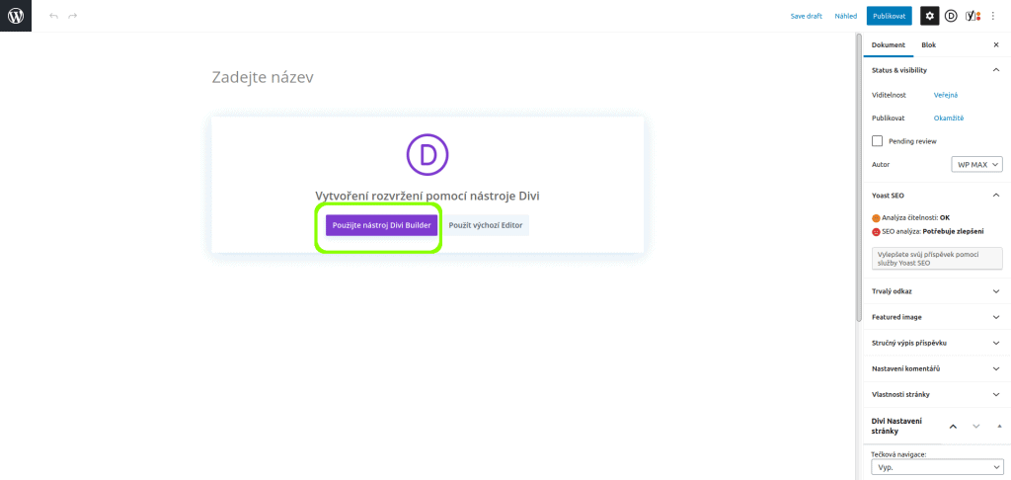Viewport: 1011px width, 480px height.
Task: Click the undo arrow icon
Action: [x=54, y=16]
